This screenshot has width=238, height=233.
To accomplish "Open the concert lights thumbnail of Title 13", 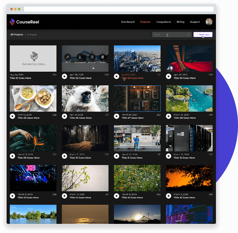I will click(33, 178).
